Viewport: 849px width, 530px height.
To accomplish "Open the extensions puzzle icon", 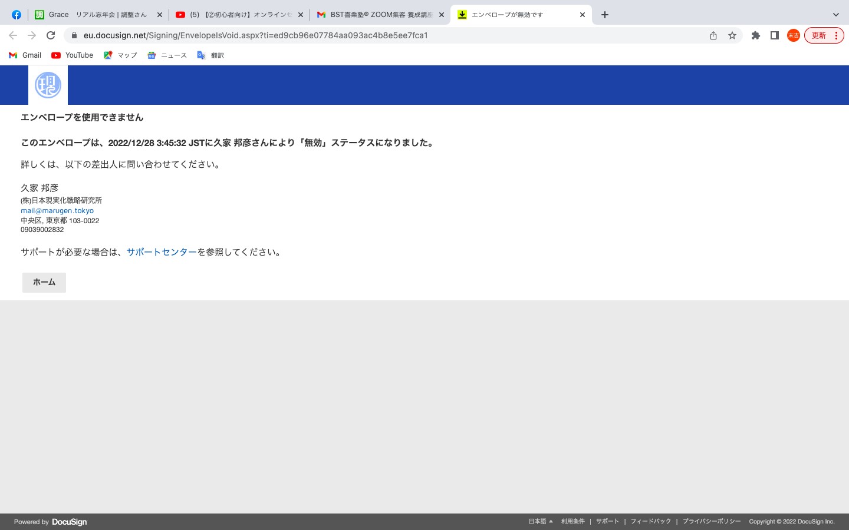I will (x=756, y=35).
